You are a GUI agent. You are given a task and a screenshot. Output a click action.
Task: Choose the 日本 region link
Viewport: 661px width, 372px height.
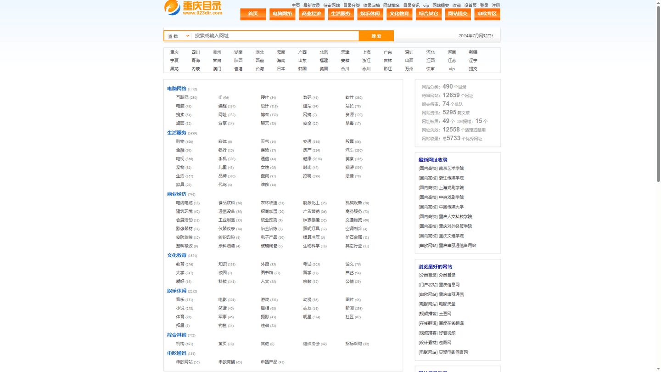tap(281, 69)
